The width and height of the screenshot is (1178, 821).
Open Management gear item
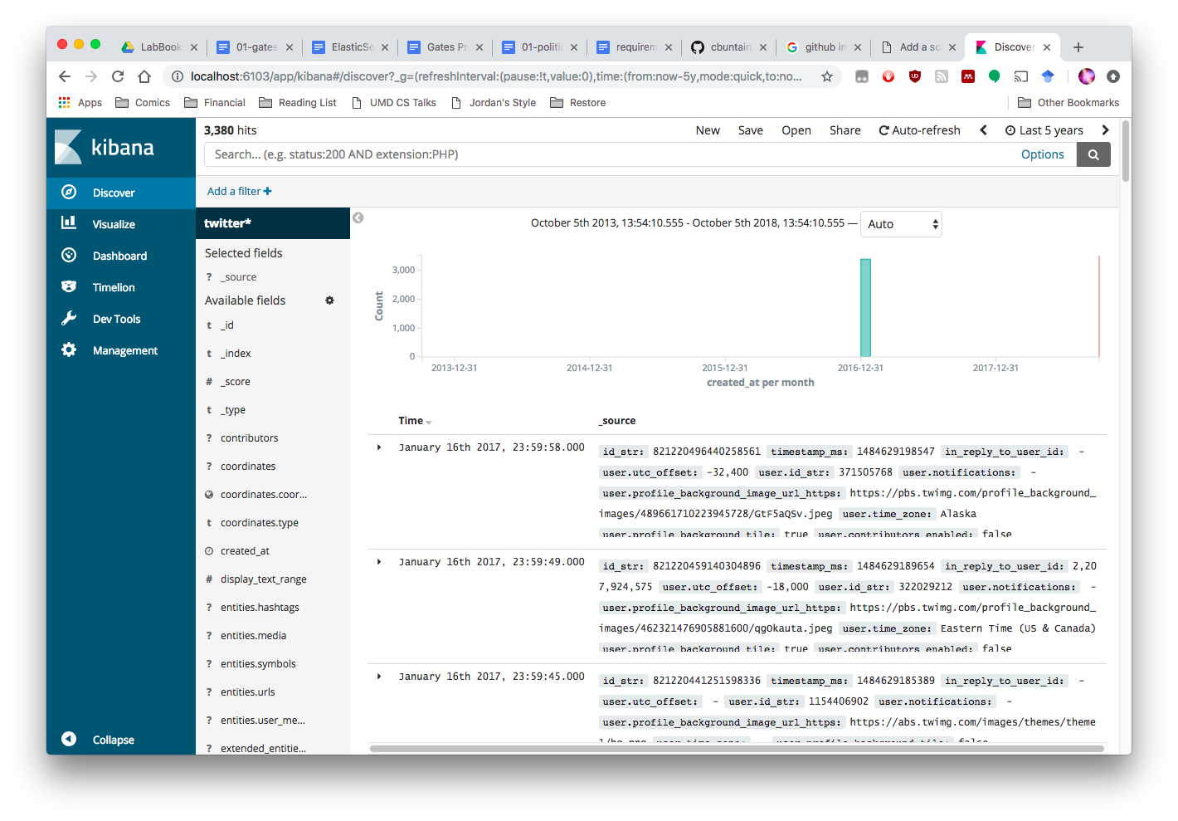click(x=121, y=350)
